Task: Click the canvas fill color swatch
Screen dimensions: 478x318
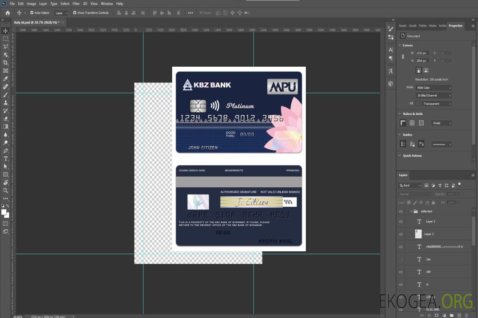Action: [x=418, y=103]
